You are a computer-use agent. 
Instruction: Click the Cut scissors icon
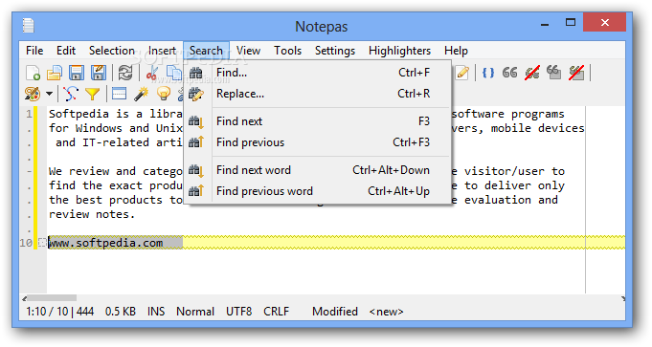coord(152,73)
